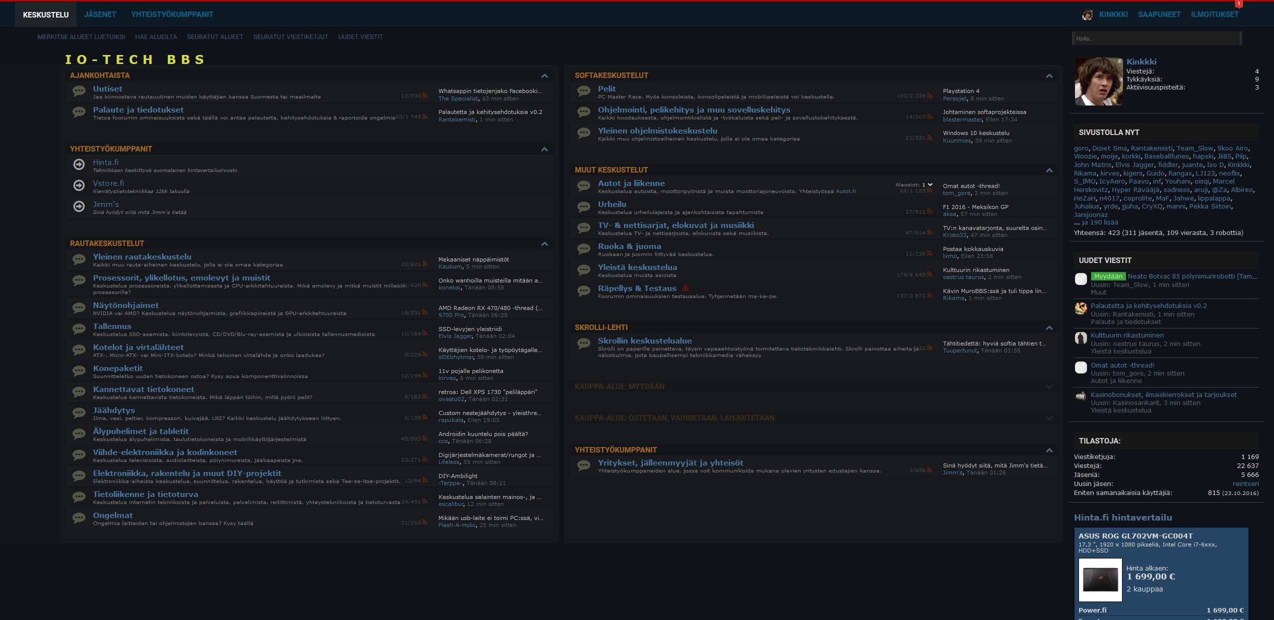Image resolution: width=1274 pixels, height=620 pixels.
Task: Open the Prosessorit, ylikellotus, emolevyt ja muistit forum
Action: [x=181, y=278]
